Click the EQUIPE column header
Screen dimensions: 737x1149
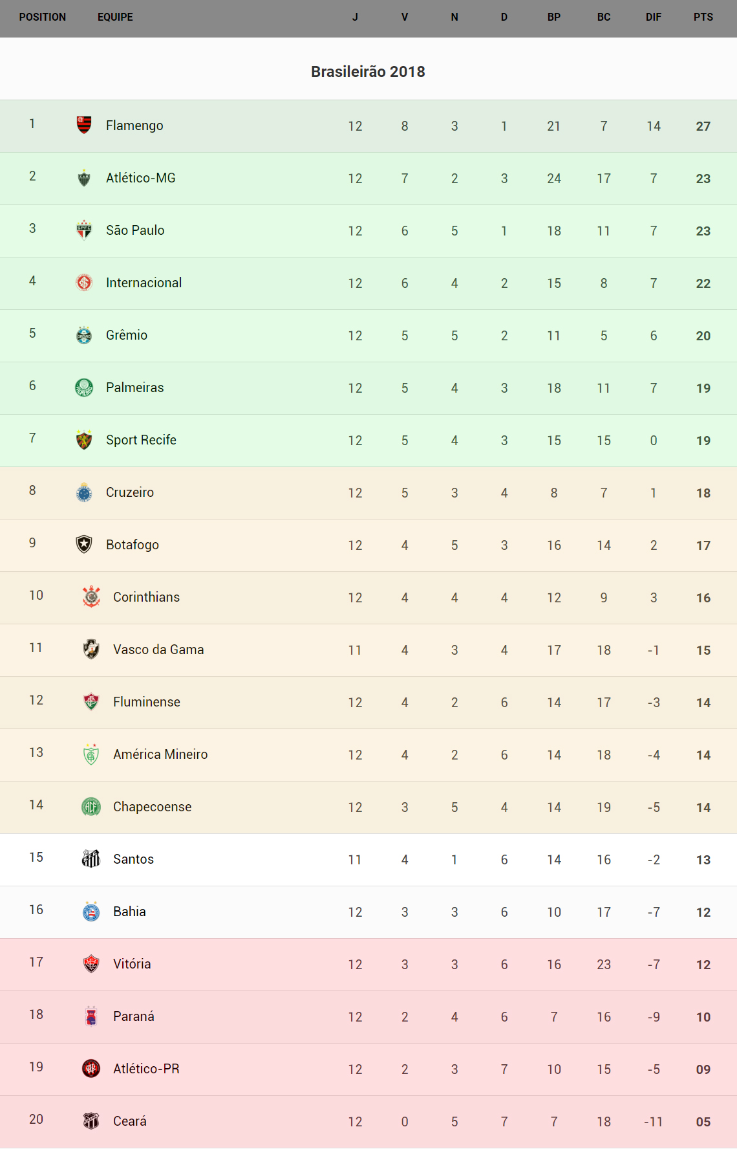point(115,17)
